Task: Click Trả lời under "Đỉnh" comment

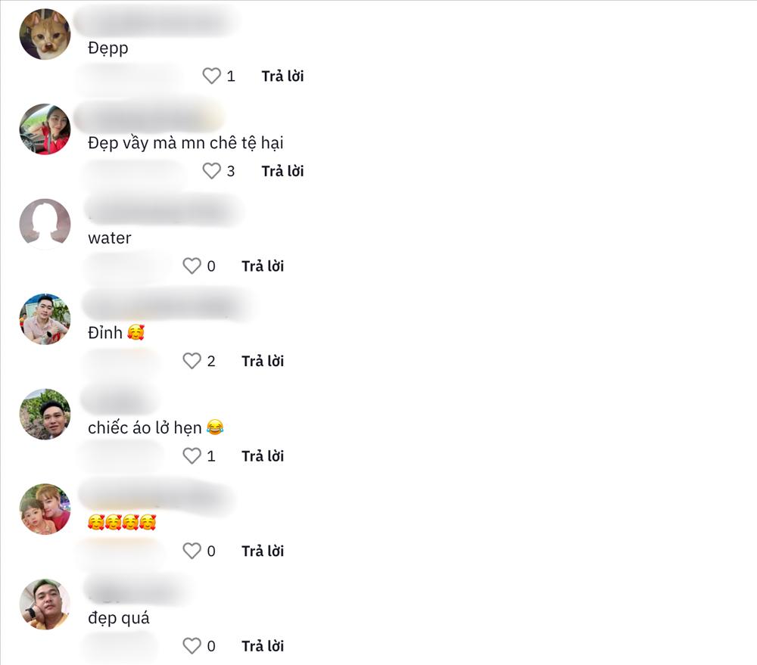Action: click(x=263, y=361)
